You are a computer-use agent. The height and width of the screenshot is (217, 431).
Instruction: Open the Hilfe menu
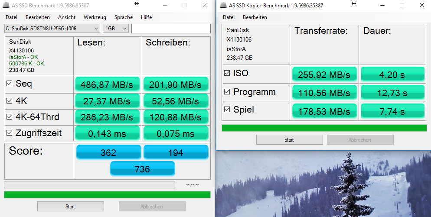pos(146,17)
